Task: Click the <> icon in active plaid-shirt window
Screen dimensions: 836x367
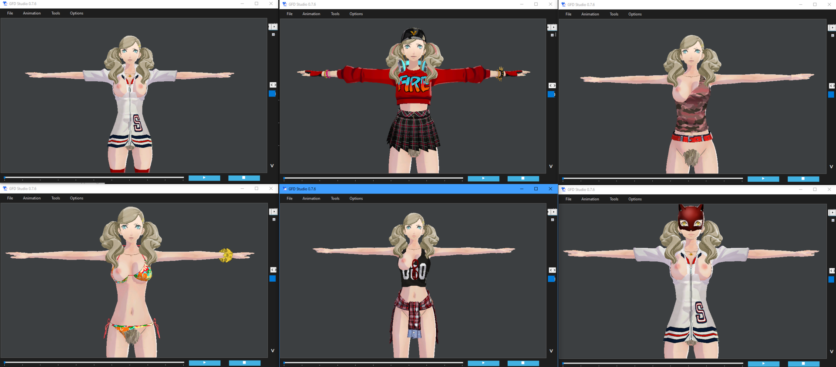Action: click(552, 270)
